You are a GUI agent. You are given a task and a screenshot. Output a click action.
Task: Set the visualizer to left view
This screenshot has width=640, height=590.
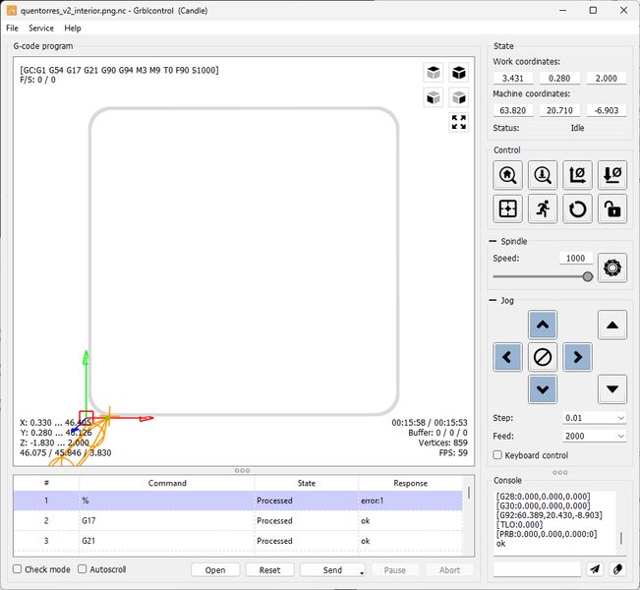[459, 97]
